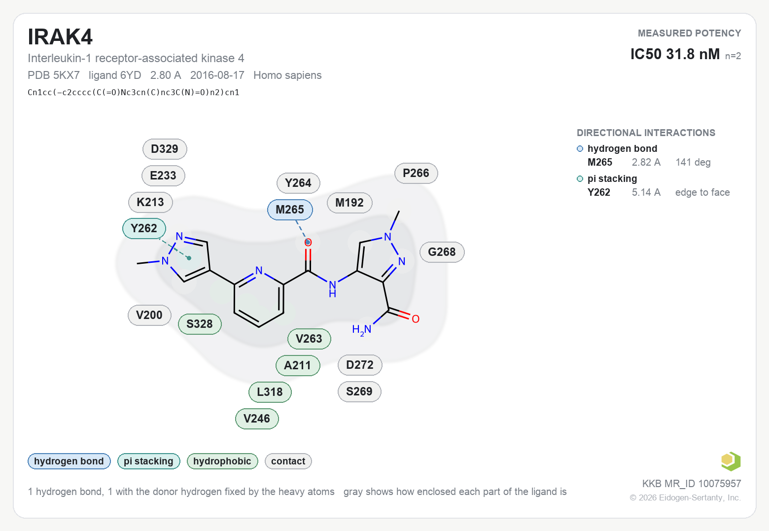Viewport: 769px width, 531px height.
Task: Click the pi stacking legend circle marker
Action: 580,179
